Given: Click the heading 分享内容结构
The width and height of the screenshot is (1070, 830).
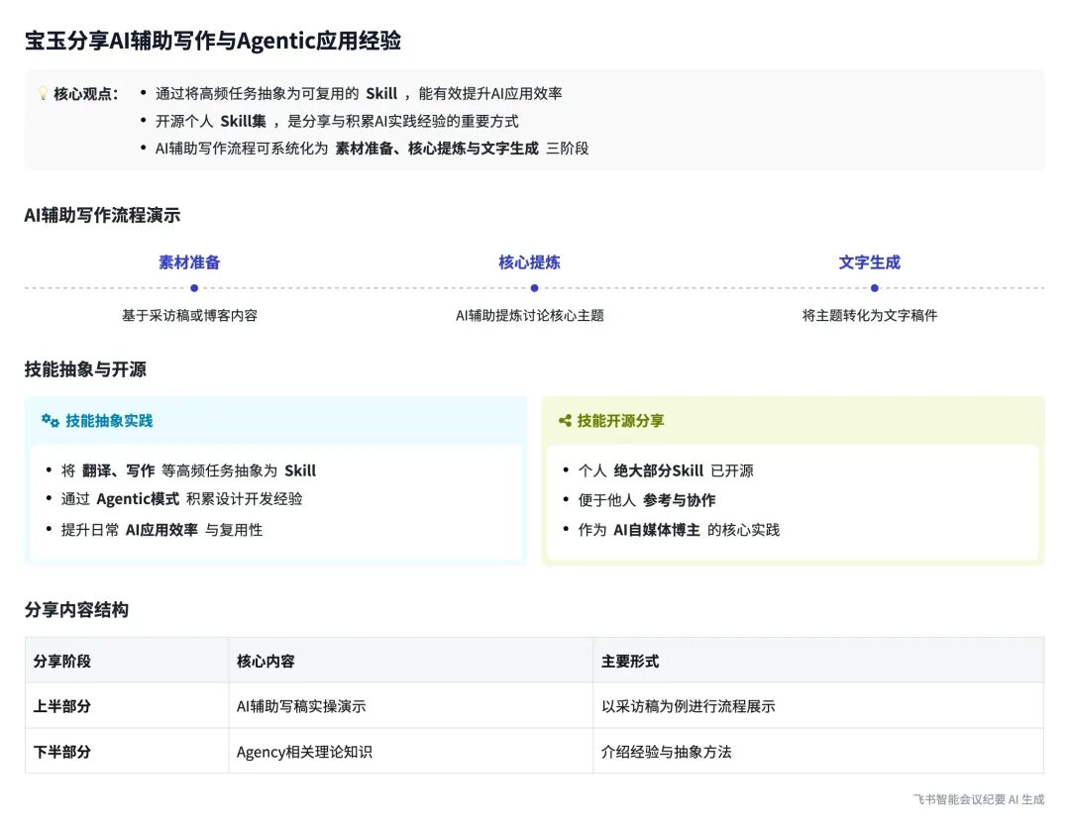Looking at the screenshot, I should click(76, 610).
